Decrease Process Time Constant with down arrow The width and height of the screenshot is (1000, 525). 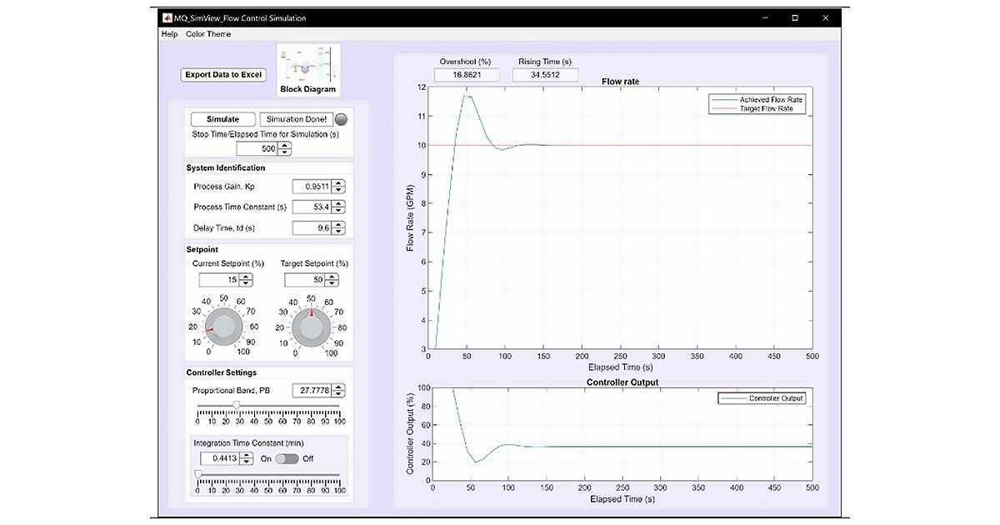point(339,209)
